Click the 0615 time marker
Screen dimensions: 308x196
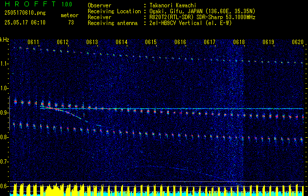[x=151, y=42]
